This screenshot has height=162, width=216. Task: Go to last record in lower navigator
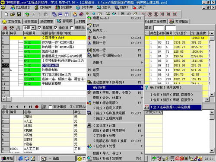(30, 107)
